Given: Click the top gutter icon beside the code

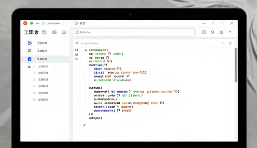Looking at the screenshot, I should [x=77, y=50].
